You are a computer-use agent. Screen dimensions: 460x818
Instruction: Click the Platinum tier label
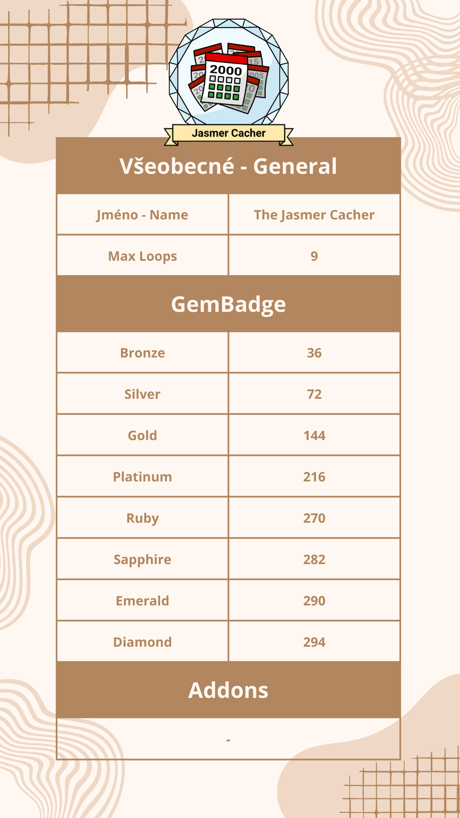click(x=142, y=477)
